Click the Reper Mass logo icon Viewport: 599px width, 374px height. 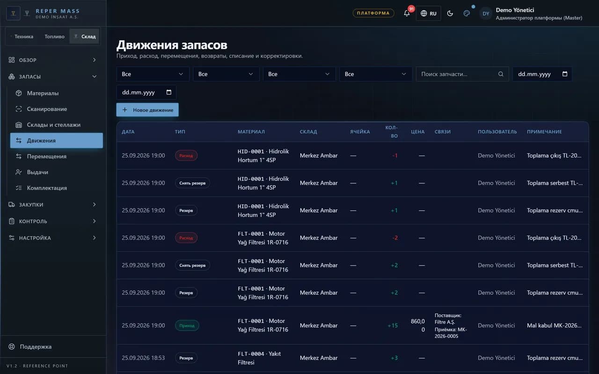13,13
